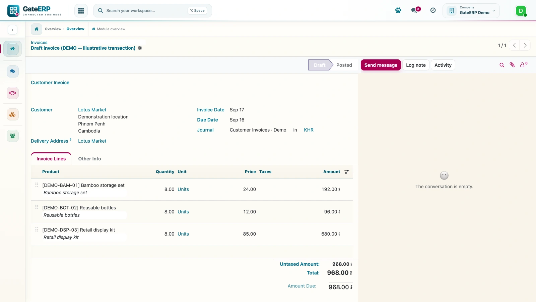Go to next record arrow
The height and width of the screenshot is (302, 536).
525,45
